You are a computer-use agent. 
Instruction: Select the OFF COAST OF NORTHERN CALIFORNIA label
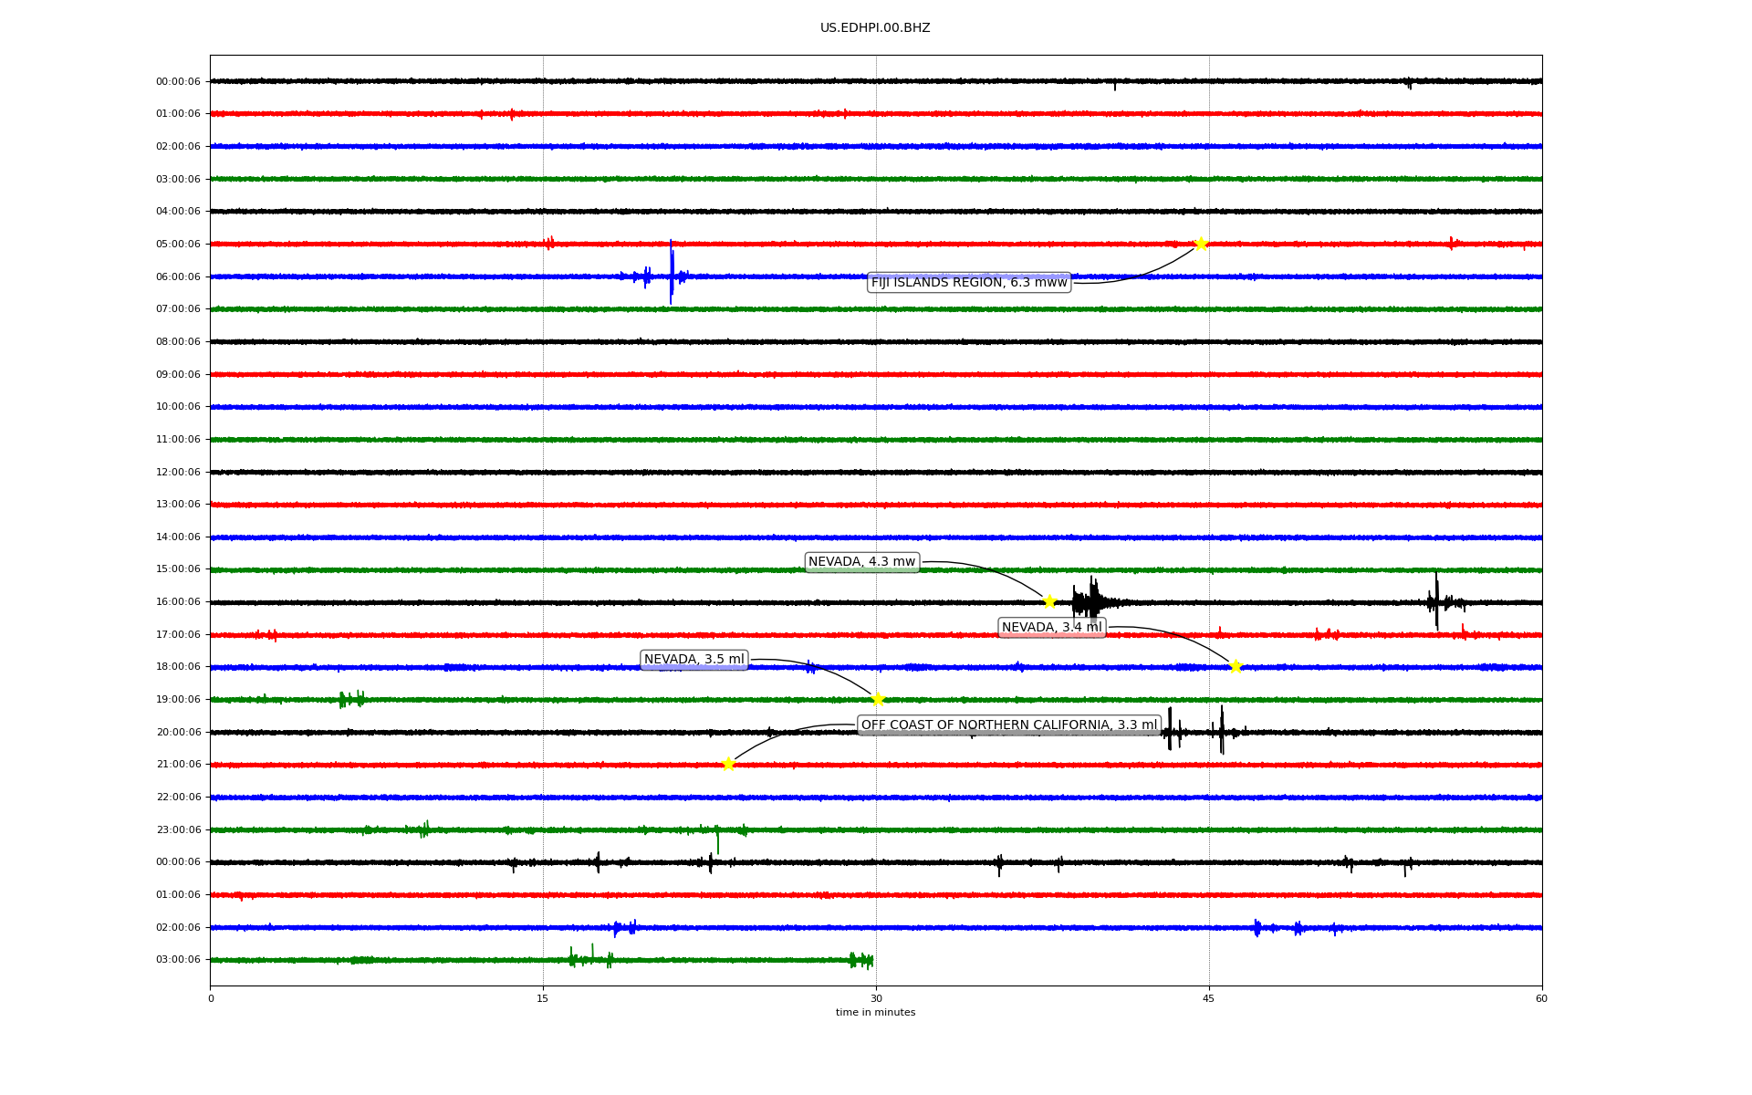1008,725
